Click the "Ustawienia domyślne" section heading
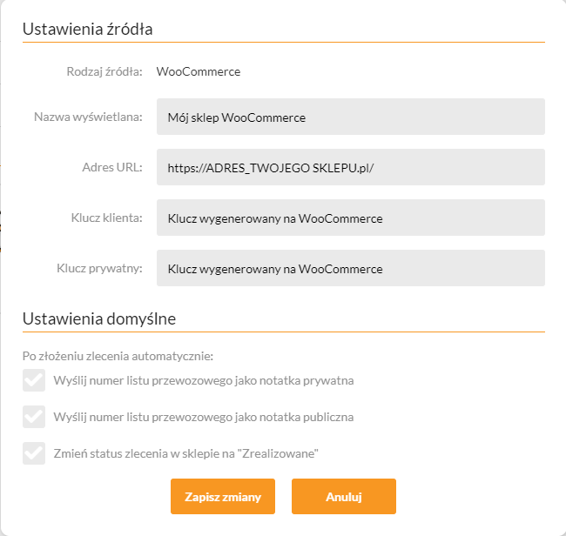 tap(99, 318)
